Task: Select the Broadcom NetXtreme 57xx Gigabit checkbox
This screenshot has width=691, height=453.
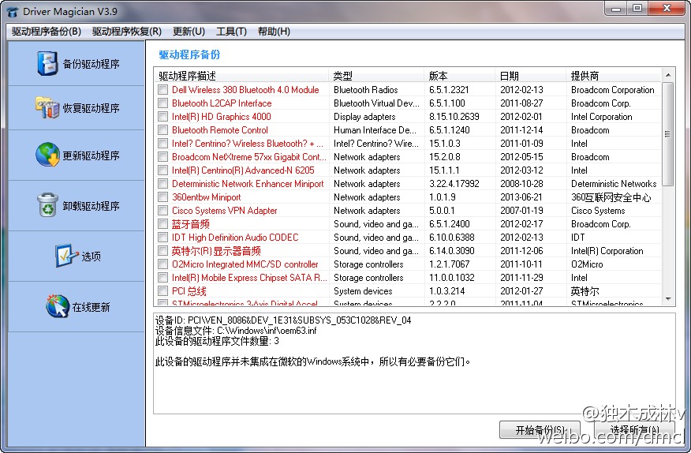Action: pyautogui.click(x=163, y=157)
